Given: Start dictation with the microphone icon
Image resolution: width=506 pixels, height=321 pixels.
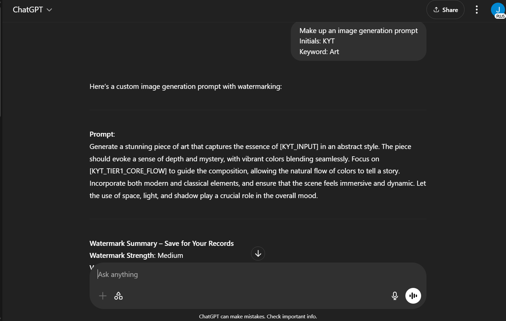Looking at the screenshot, I should click(395, 296).
